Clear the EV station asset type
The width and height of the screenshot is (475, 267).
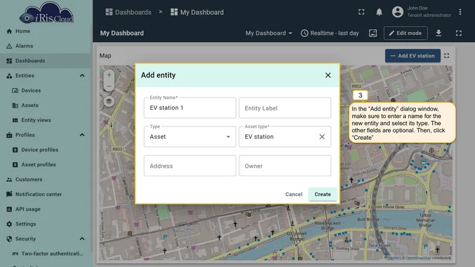[322, 137]
